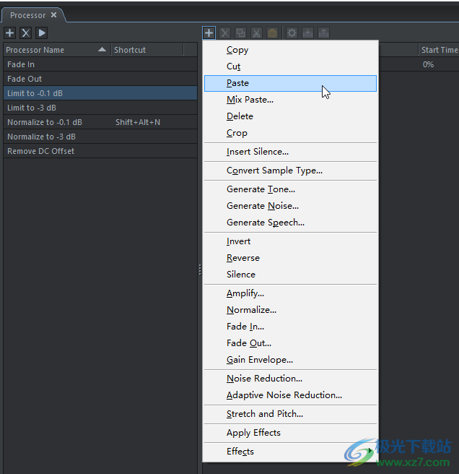Select the Limit to -3 dB processor
The width and height of the screenshot is (459, 474).
(x=100, y=108)
